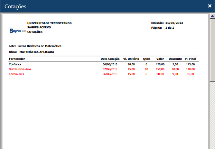Close the Cotações dialog
215x149 pixels.
pyautogui.click(x=209, y=6)
